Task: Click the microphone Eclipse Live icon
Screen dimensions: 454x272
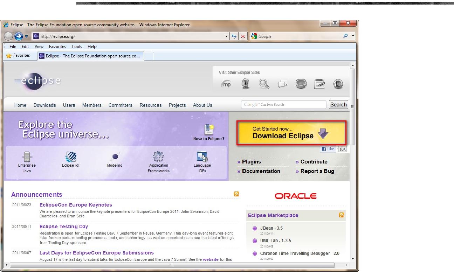Action: 246,84
